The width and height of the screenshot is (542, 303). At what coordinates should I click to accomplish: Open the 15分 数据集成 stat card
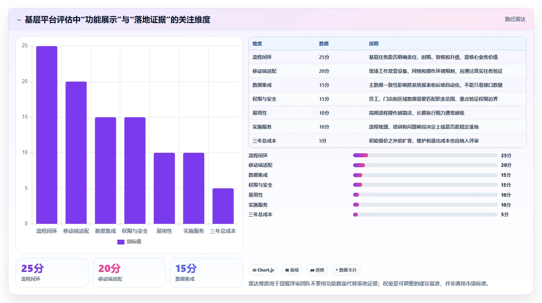click(x=206, y=272)
